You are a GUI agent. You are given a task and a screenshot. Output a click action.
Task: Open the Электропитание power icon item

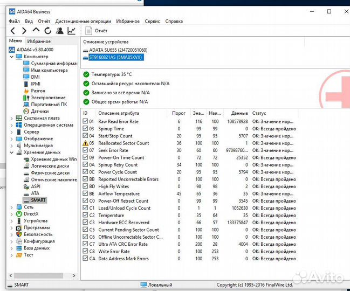(26, 98)
